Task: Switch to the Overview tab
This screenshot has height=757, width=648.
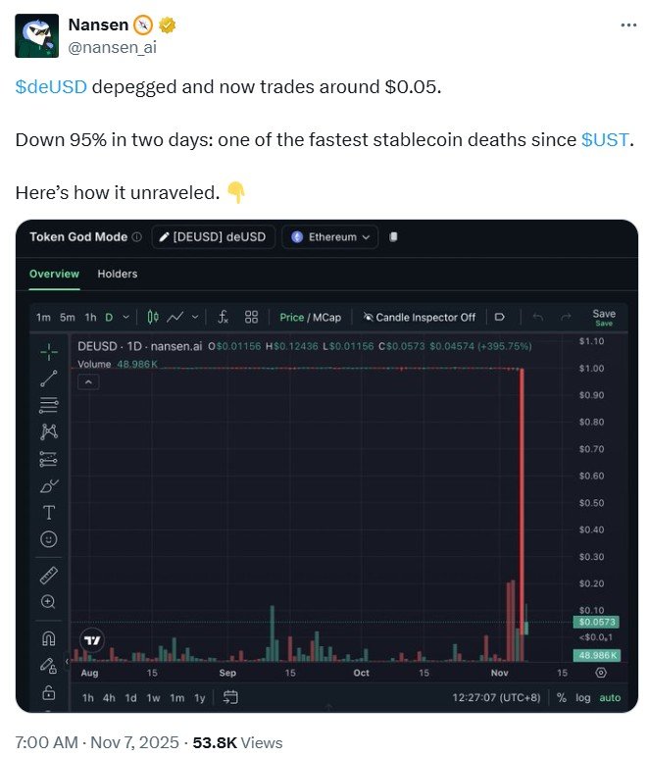Action: pyautogui.click(x=54, y=274)
